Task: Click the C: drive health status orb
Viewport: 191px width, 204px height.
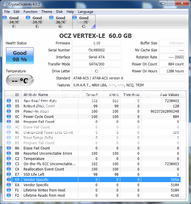Action: tap(75, 18)
